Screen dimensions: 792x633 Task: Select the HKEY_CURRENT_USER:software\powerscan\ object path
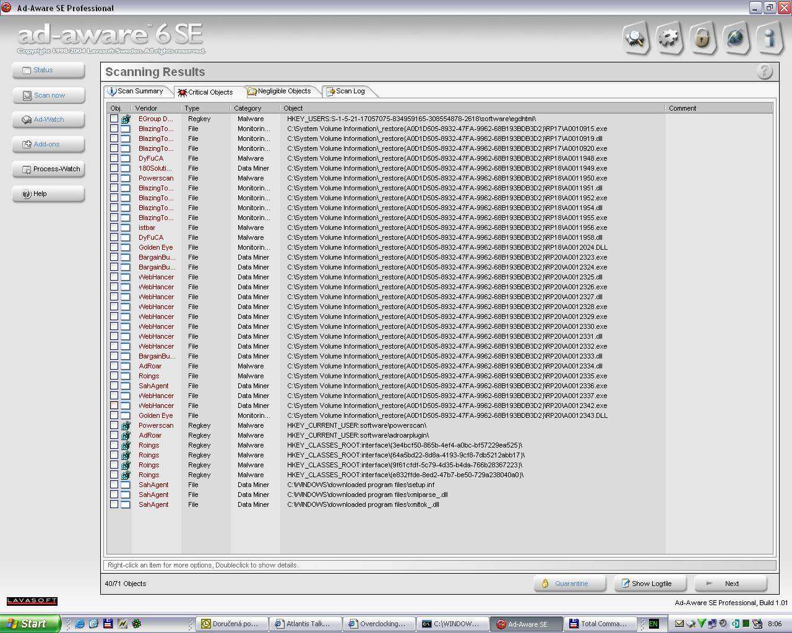pyautogui.click(x=356, y=425)
